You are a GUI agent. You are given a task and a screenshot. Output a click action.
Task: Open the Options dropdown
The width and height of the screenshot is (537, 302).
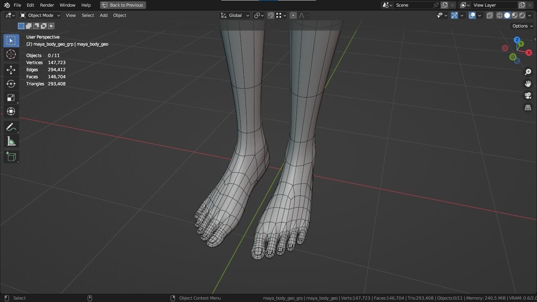click(x=522, y=26)
